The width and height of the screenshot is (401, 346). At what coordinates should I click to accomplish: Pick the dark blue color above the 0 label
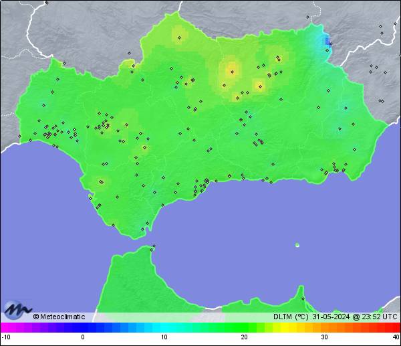pos(83,327)
